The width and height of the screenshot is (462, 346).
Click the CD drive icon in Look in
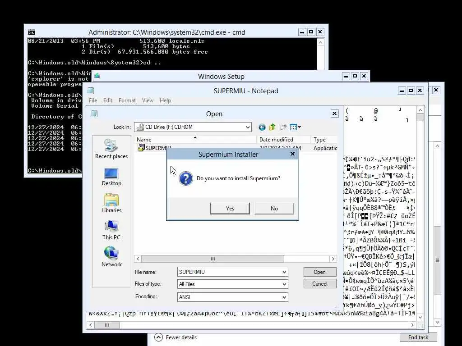141,127
